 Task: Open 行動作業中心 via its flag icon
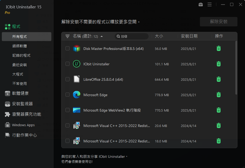tap(7, 135)
